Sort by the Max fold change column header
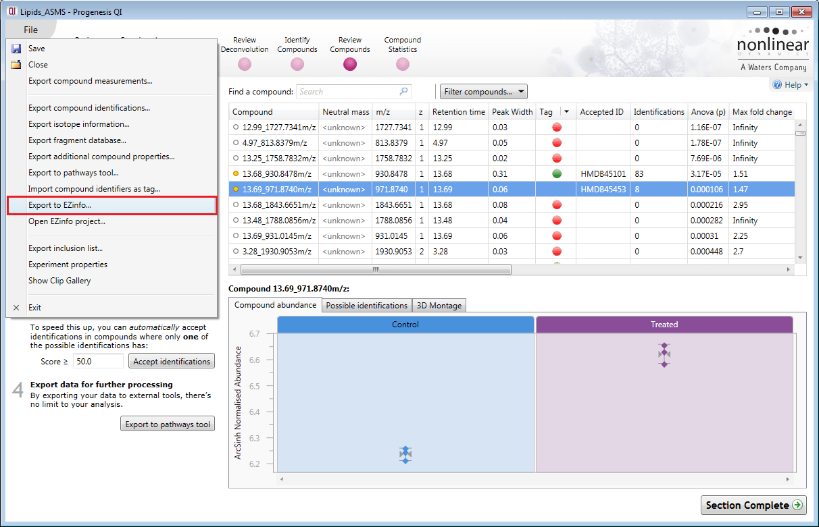 tap(762, 112)
